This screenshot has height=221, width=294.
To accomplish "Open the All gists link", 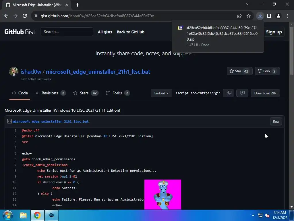I will (x=105, y=32).
